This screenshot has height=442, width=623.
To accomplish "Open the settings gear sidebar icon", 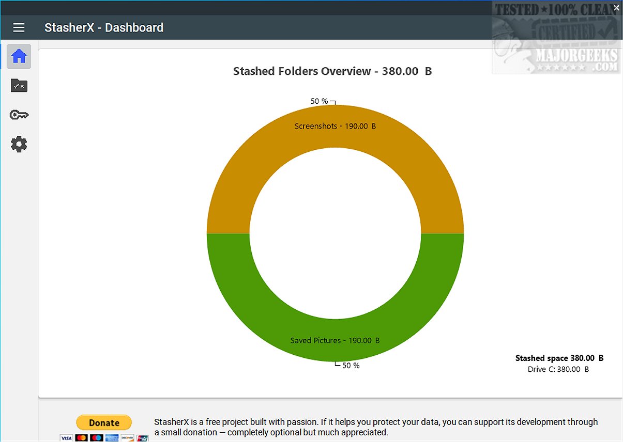I will pos(19,144).
